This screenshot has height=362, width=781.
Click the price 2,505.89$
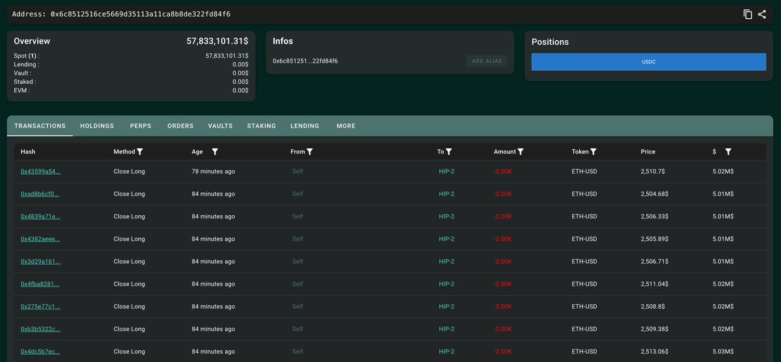(x=654, y=239)
